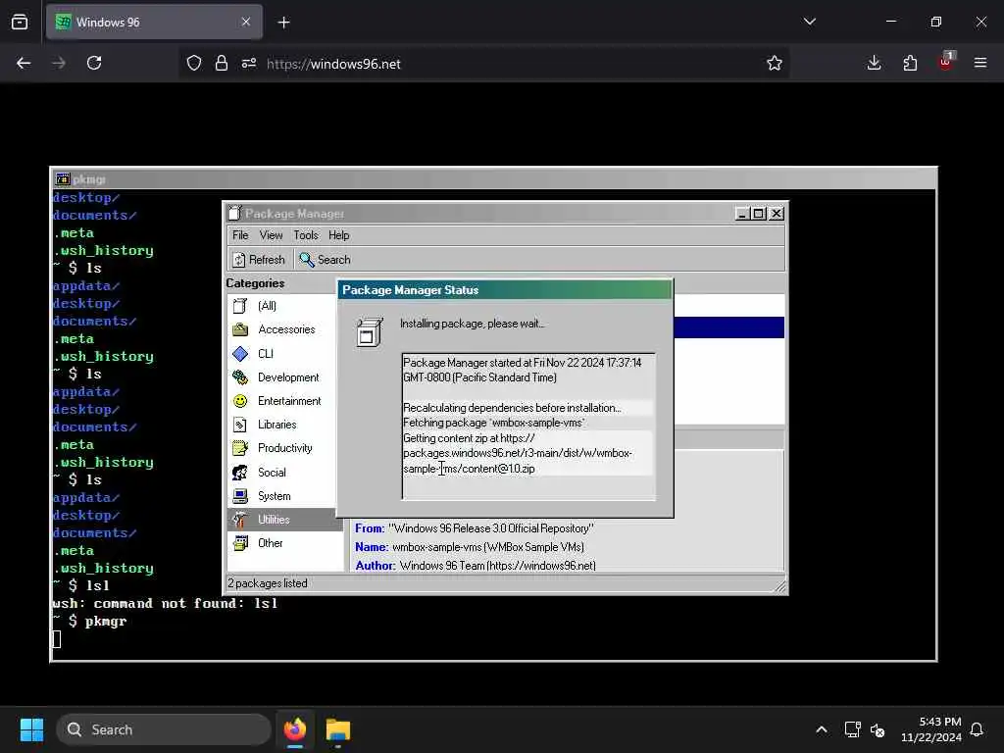Open the Windows Start menu
The width and height of the screenshot is (1004, 753).
coord(31,729)
